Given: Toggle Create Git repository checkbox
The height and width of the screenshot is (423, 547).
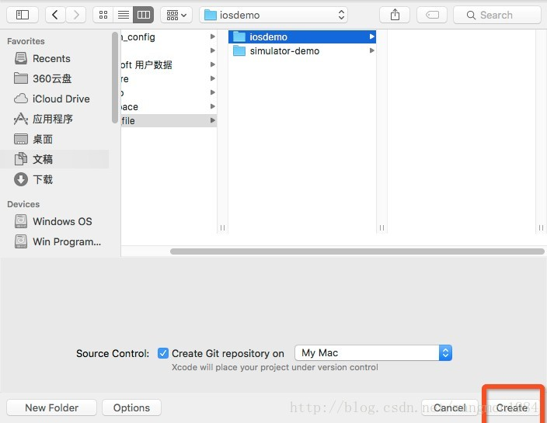Looking at the screenshot, I should pyautogui.click(x=163, y=353).
